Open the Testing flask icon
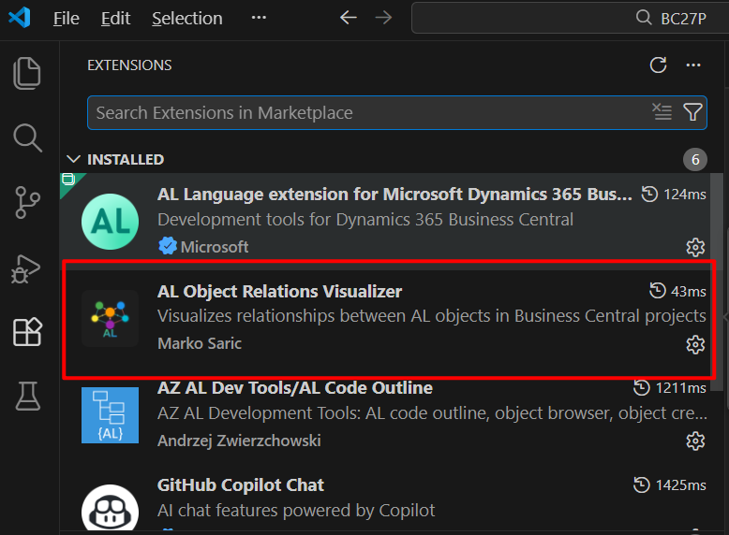The image size is (729, 535). click(x=28, y=397)
